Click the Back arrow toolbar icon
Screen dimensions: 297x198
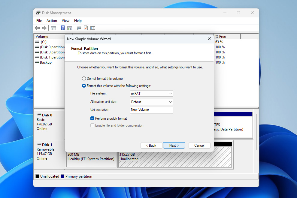37,28
